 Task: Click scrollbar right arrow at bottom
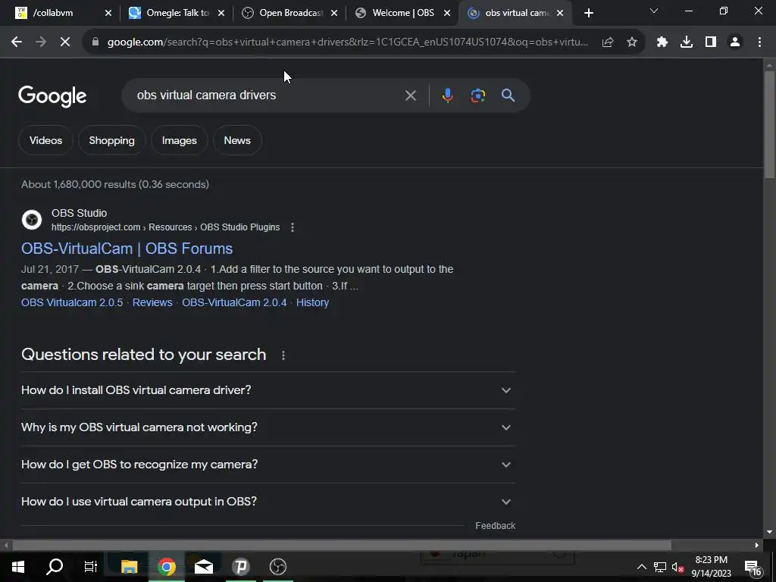[757, 546]
